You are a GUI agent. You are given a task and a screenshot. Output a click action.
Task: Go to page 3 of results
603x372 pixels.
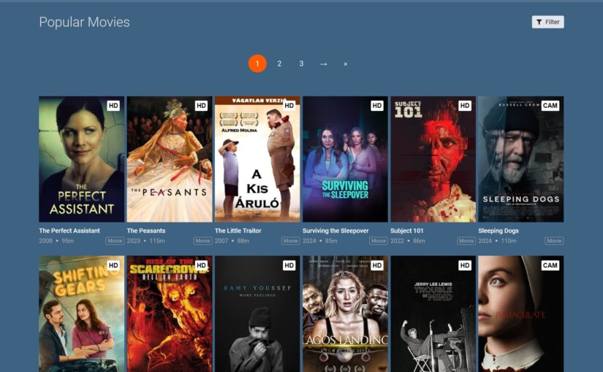coord(301,64)
